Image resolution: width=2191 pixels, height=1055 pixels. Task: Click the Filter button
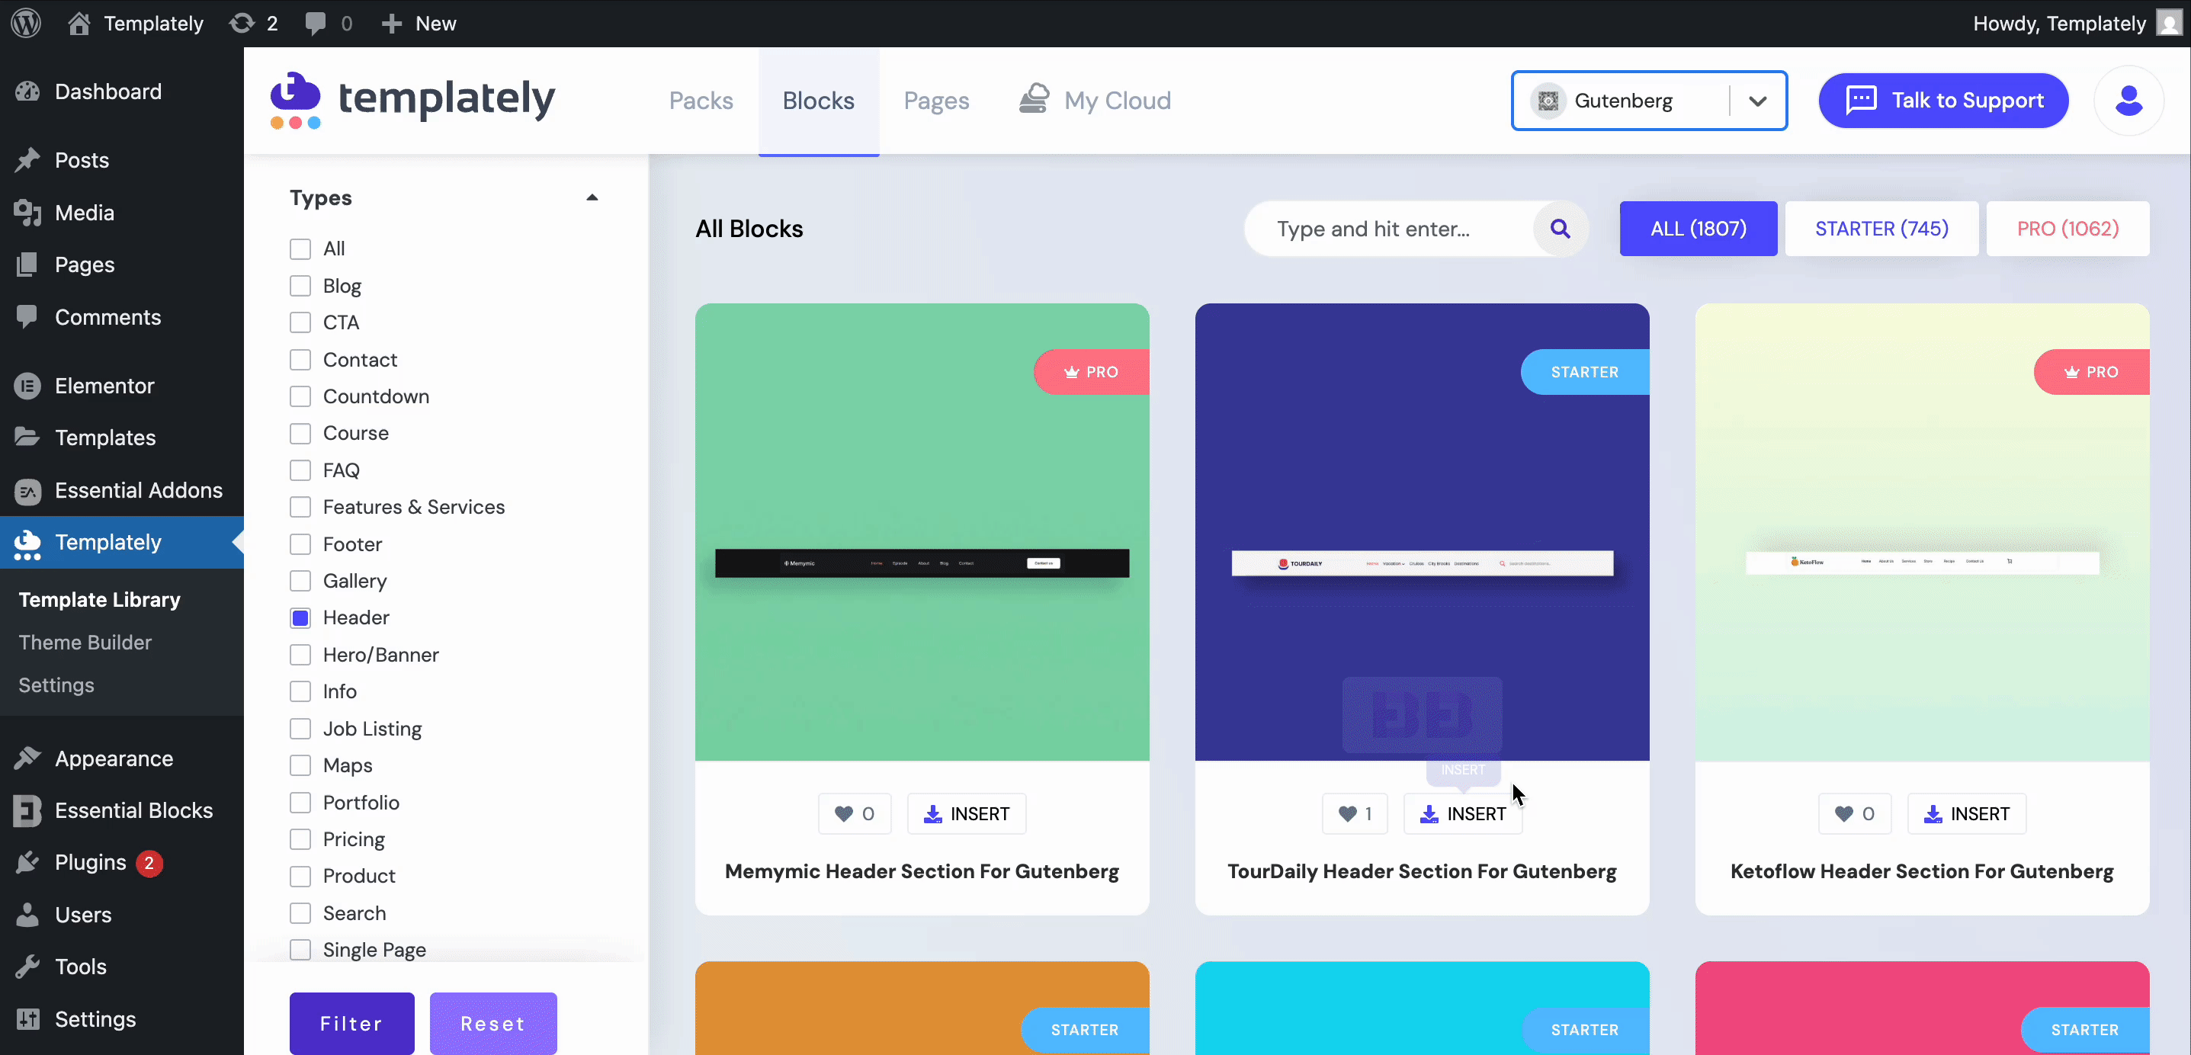point(351,1023)
